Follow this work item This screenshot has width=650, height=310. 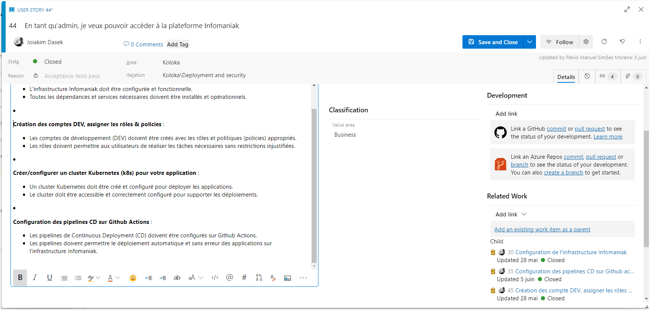(x=560, y=42)
